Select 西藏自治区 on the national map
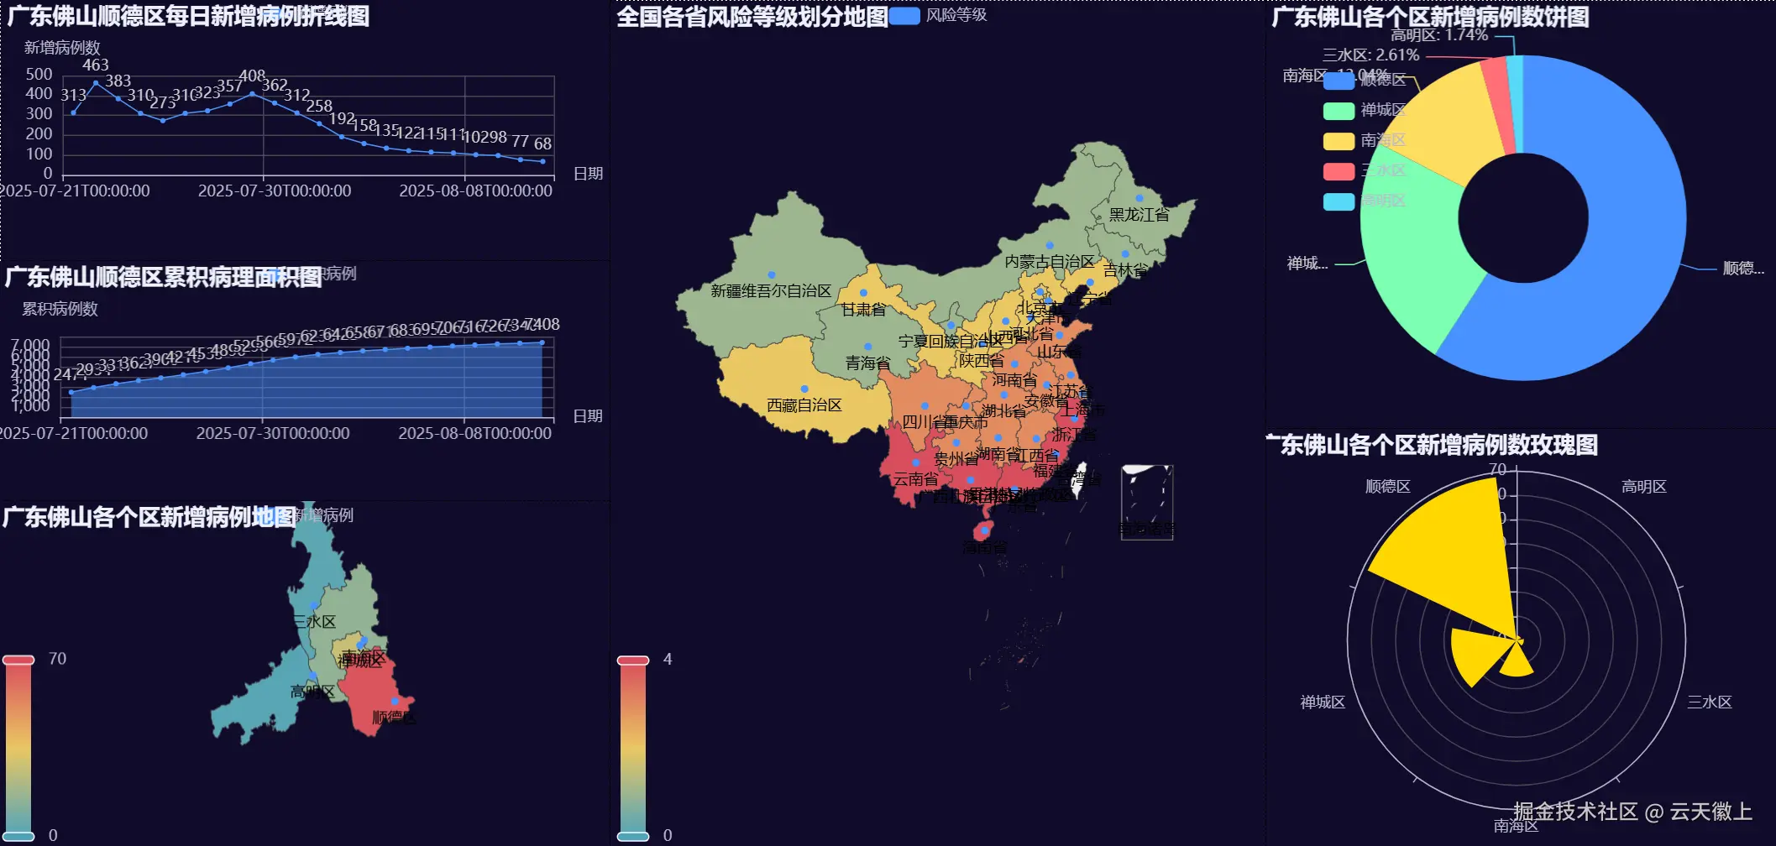The height and width of the screenshot is (846, 1776). click(804, 389)
